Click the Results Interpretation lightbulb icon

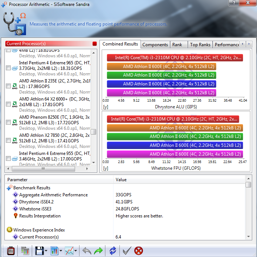pyautogui.click(x=16, y=216)
